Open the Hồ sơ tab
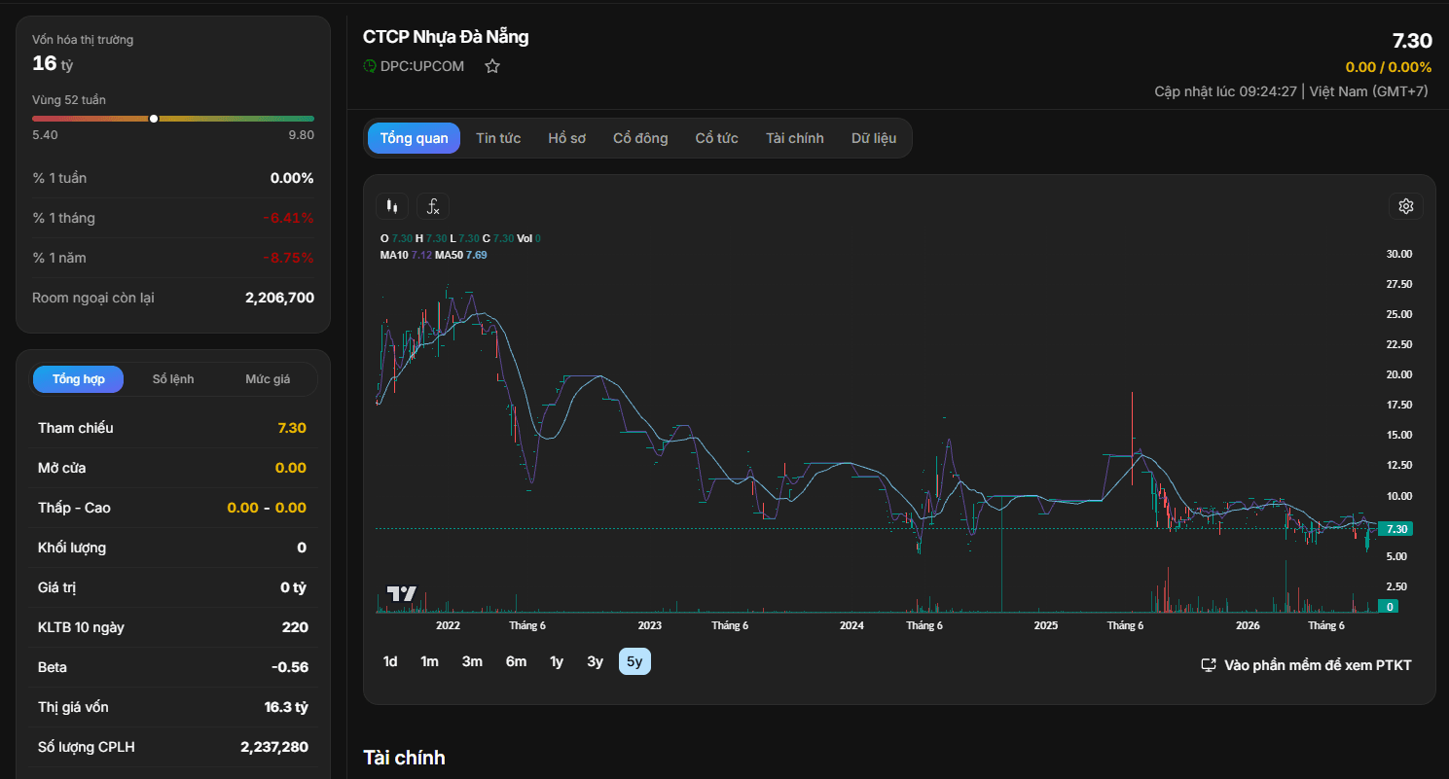Screen dimensions: 1449x779 pyautogui.click(x=567, y=138)
